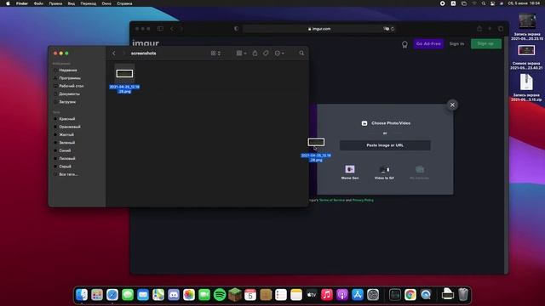Screen dimensions: 545x306
Task: Open the Finder group-by dropdown
Action: (241, 53)
